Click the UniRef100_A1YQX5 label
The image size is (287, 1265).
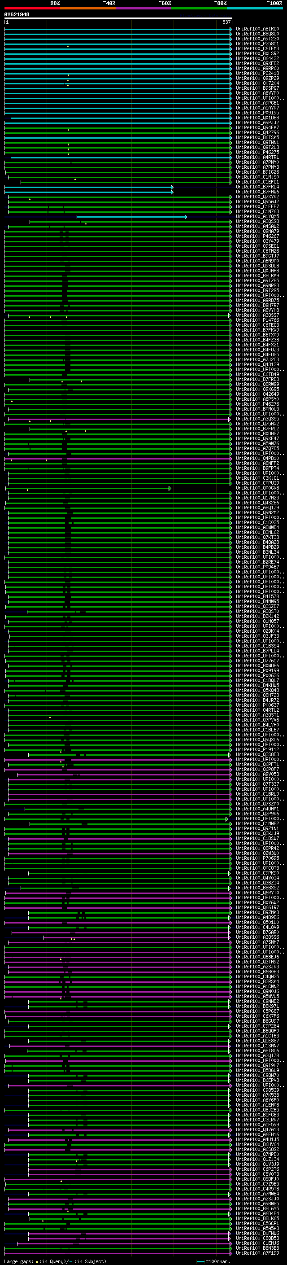pos(257,217)
